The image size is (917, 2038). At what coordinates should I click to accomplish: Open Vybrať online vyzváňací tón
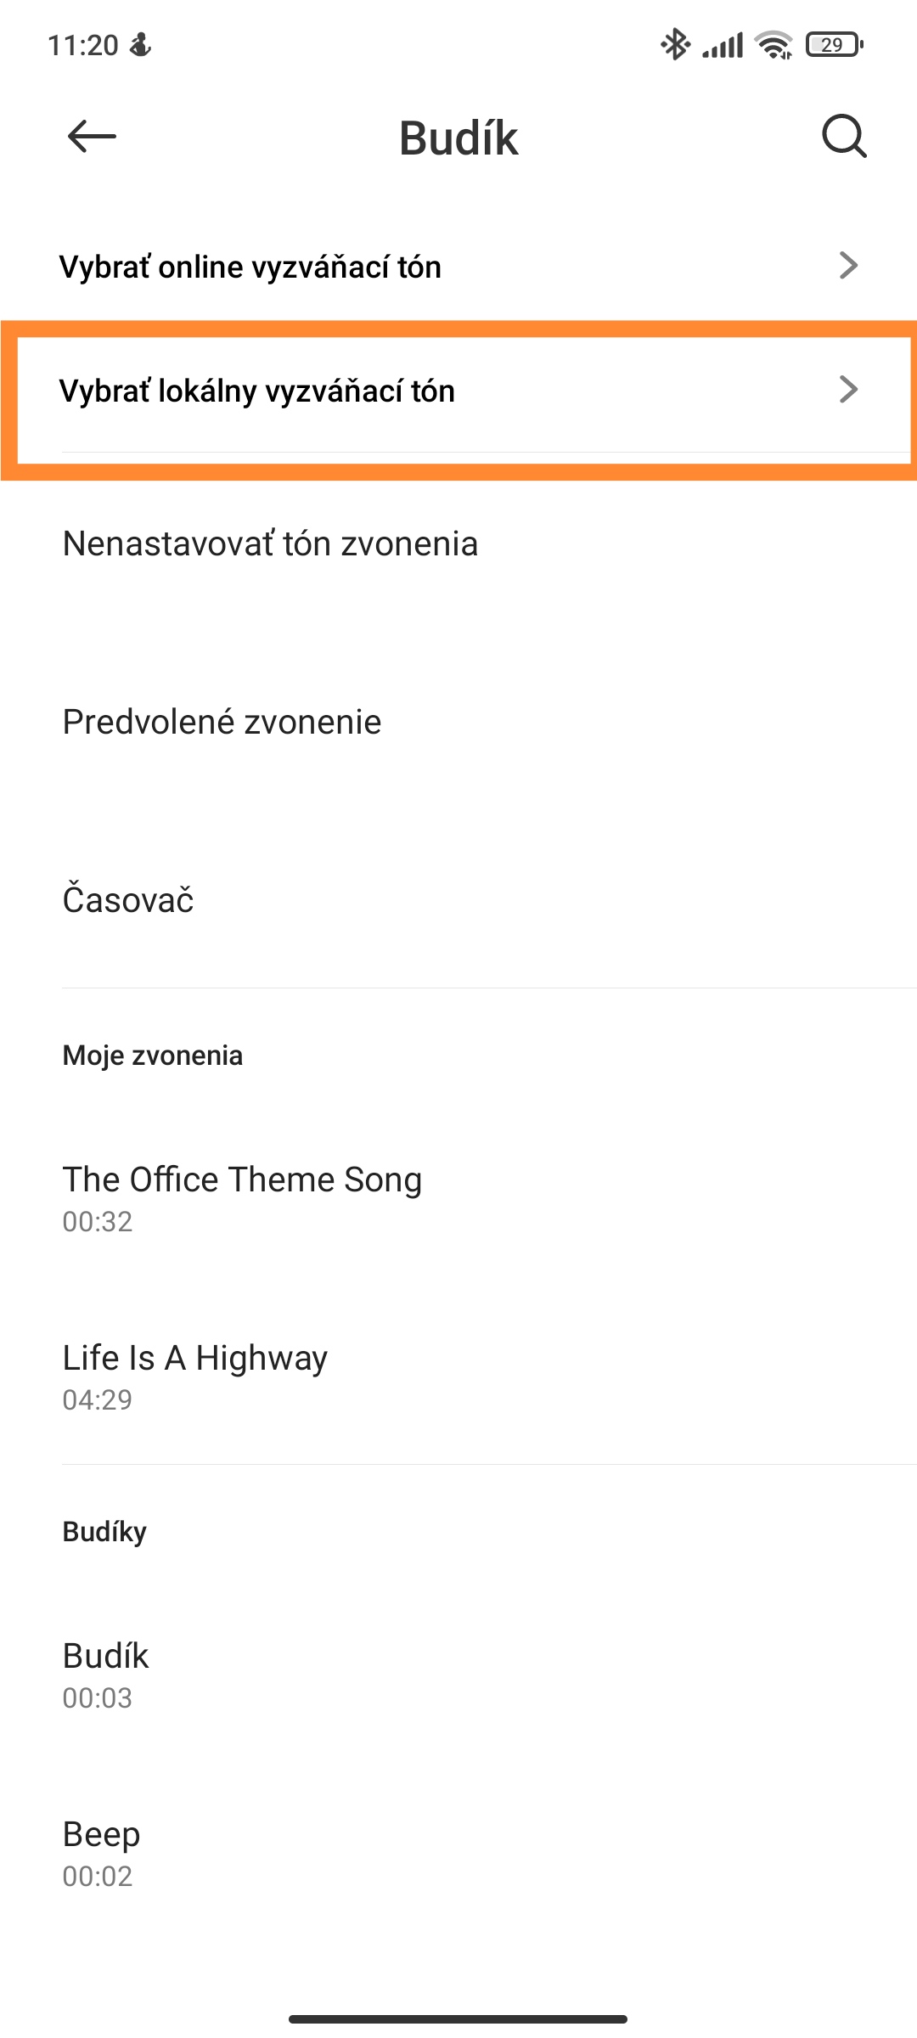point(458,267)
